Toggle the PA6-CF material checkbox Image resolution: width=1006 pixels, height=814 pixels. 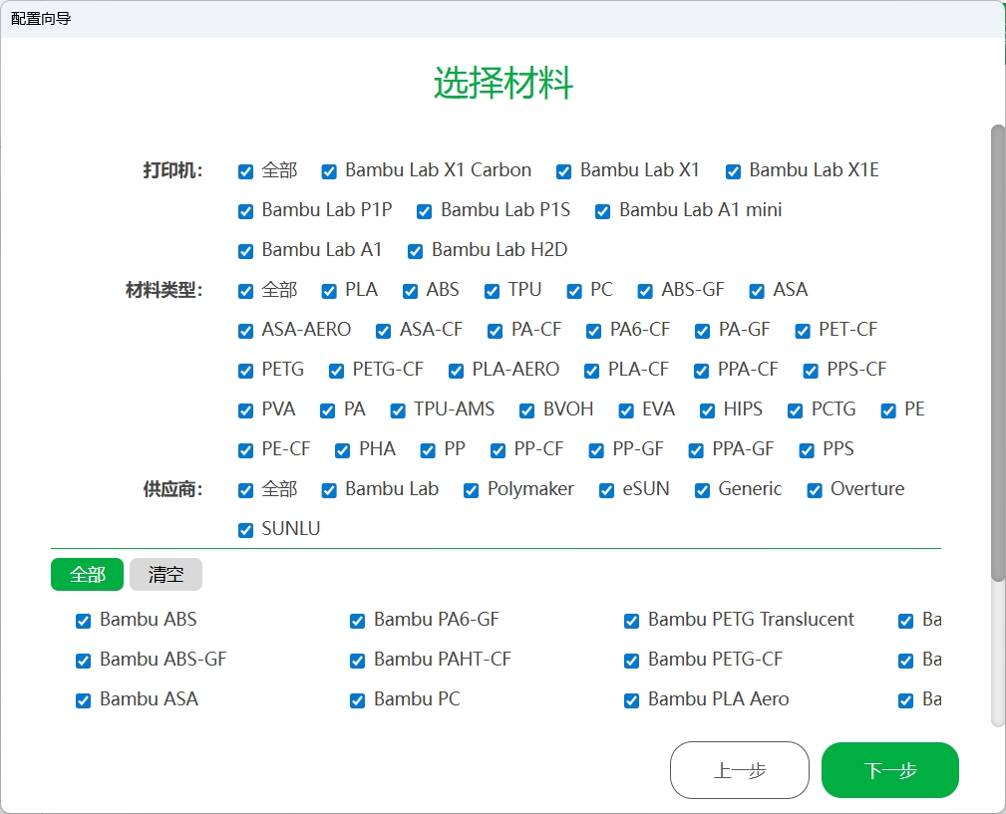tap(593, 331)
